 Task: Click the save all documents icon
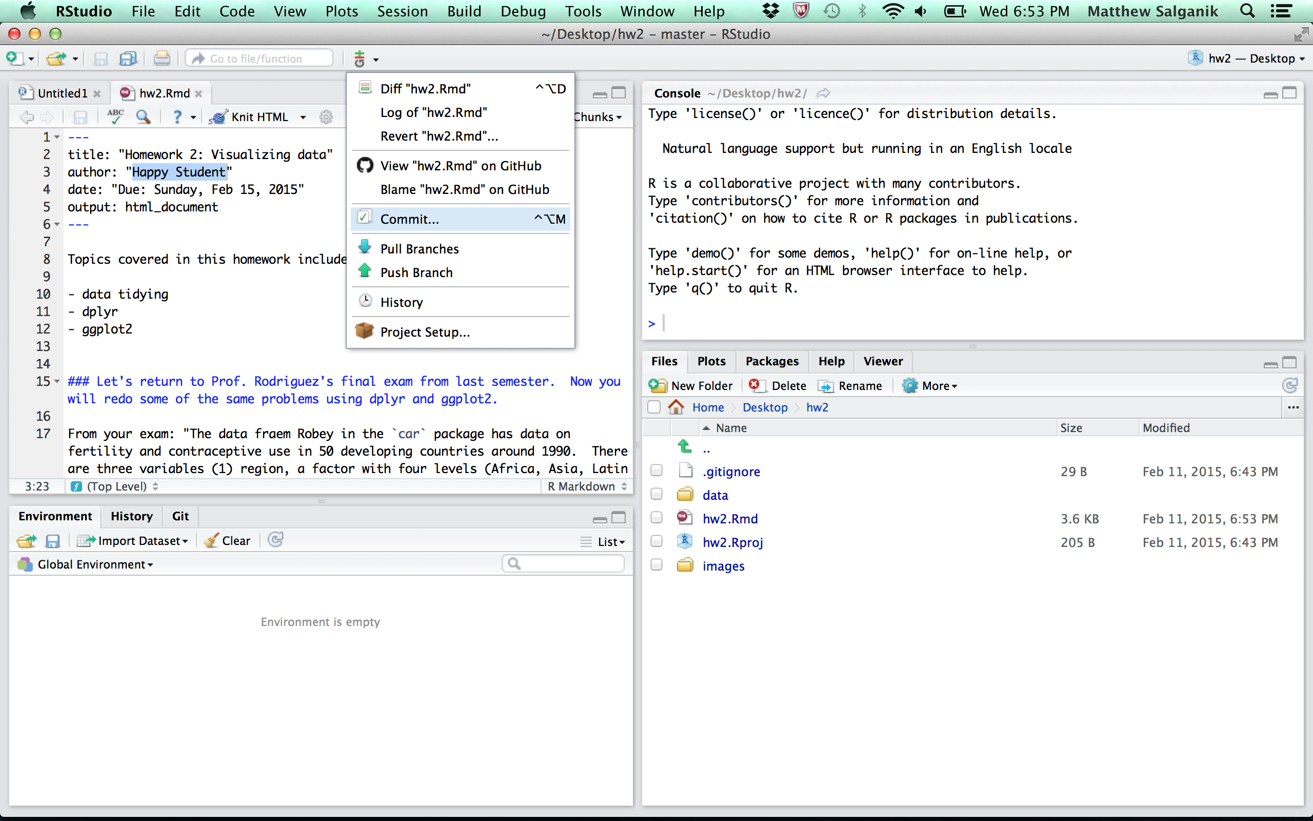[128, 58]
